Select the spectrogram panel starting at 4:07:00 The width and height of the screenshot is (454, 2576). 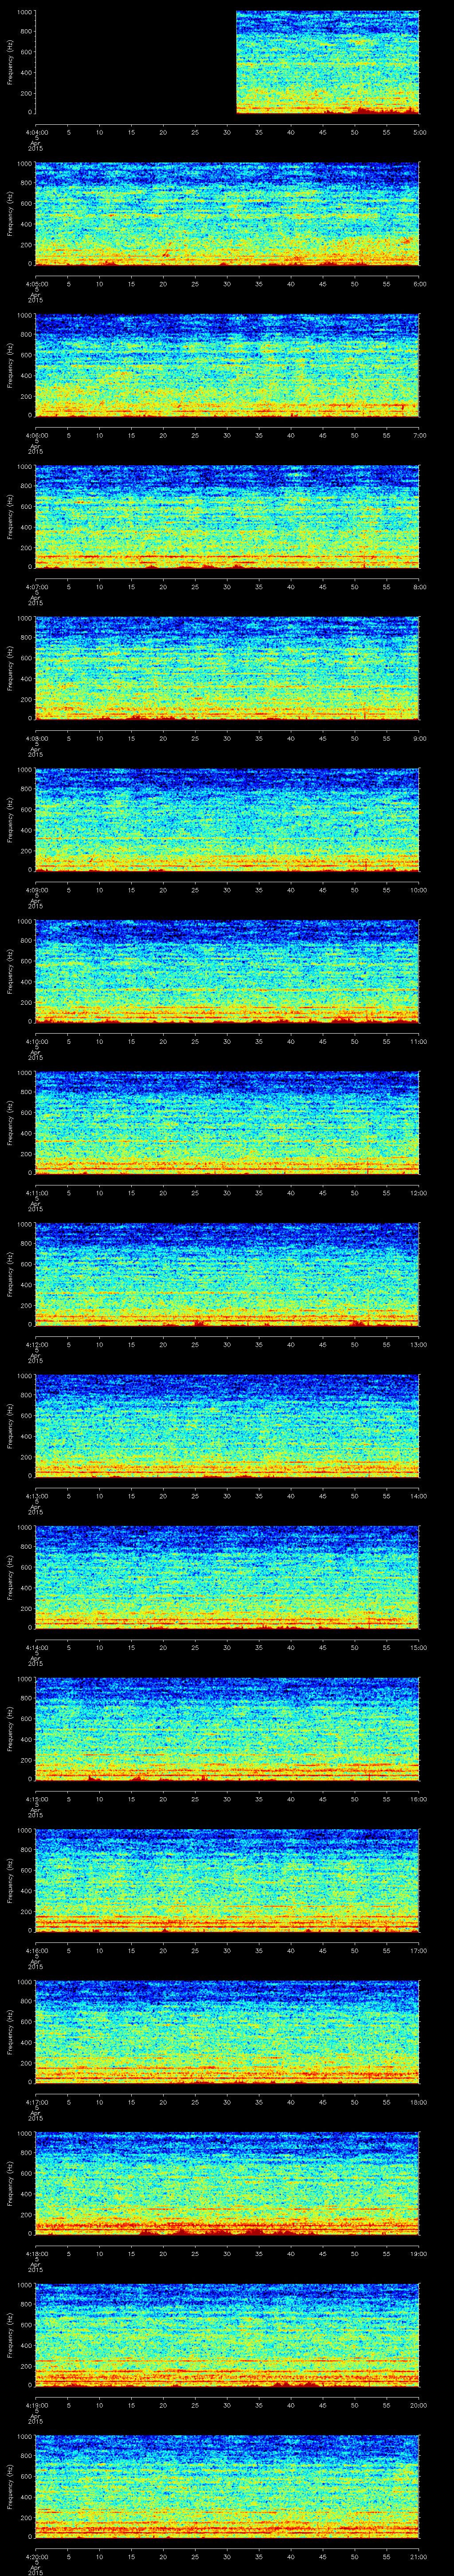pyautogui.click(x=227, y=517)
